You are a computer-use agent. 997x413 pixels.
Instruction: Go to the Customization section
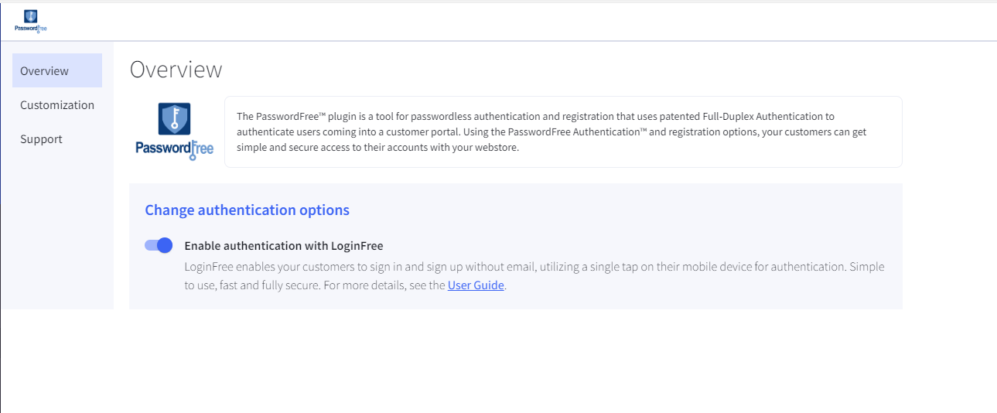[x=57, y=105]
